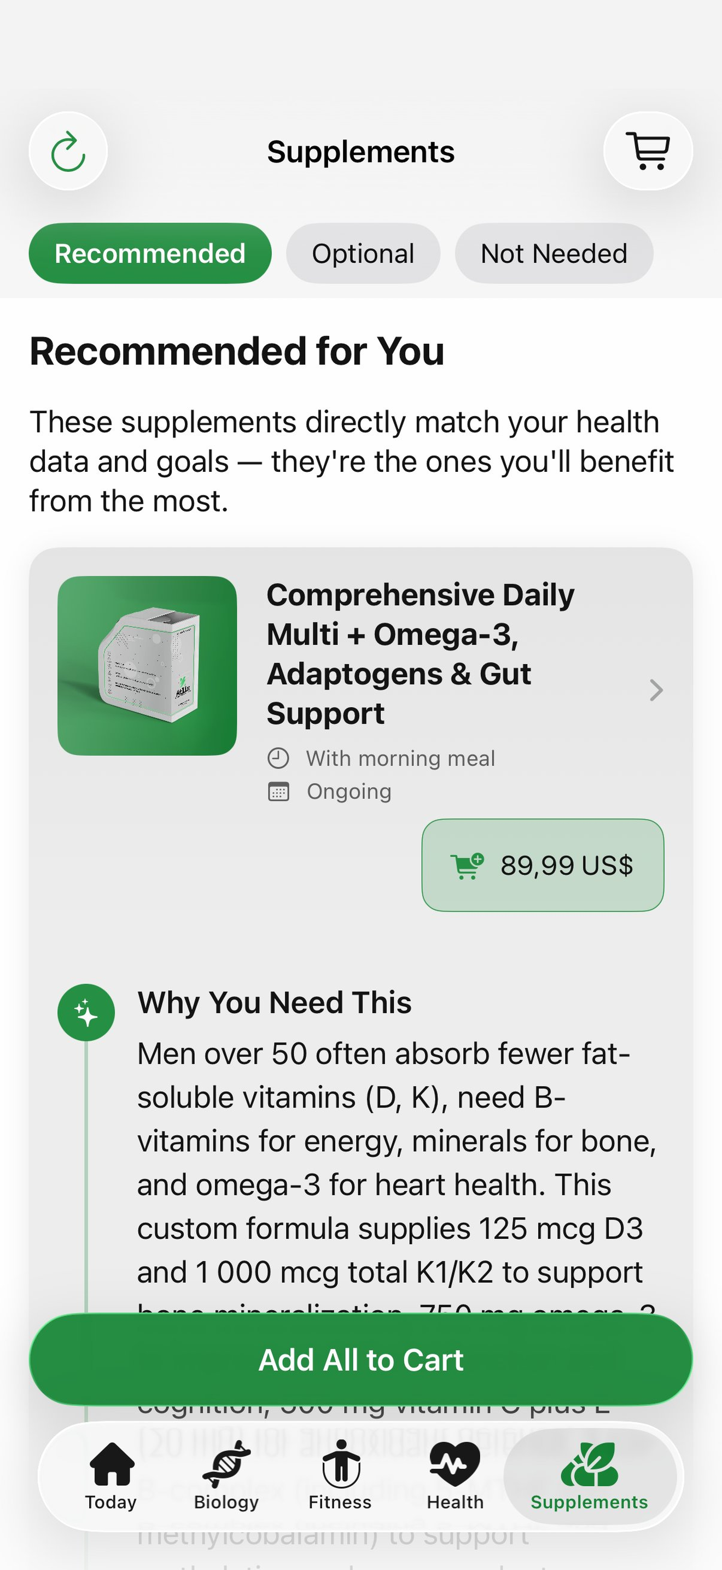Screen dimensions: 722x1570
Task: Open the supplement box product image
Action: tap(147, 666)
